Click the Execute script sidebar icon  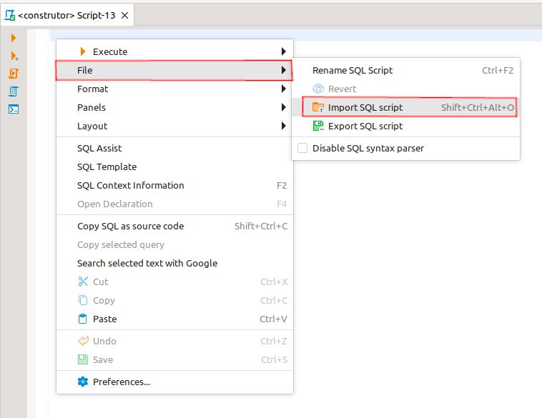[13, 74]
